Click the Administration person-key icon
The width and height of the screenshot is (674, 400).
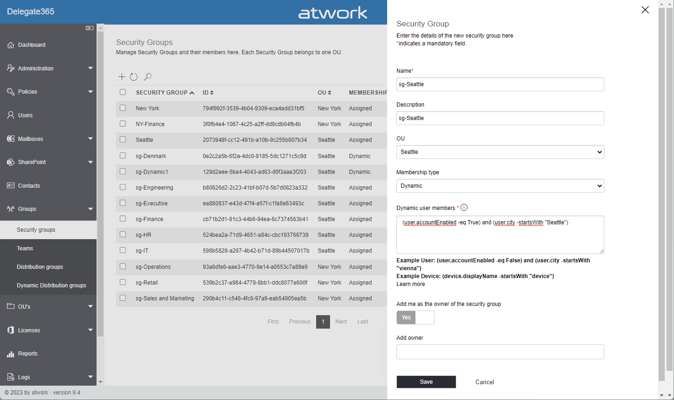pos(11,68)
